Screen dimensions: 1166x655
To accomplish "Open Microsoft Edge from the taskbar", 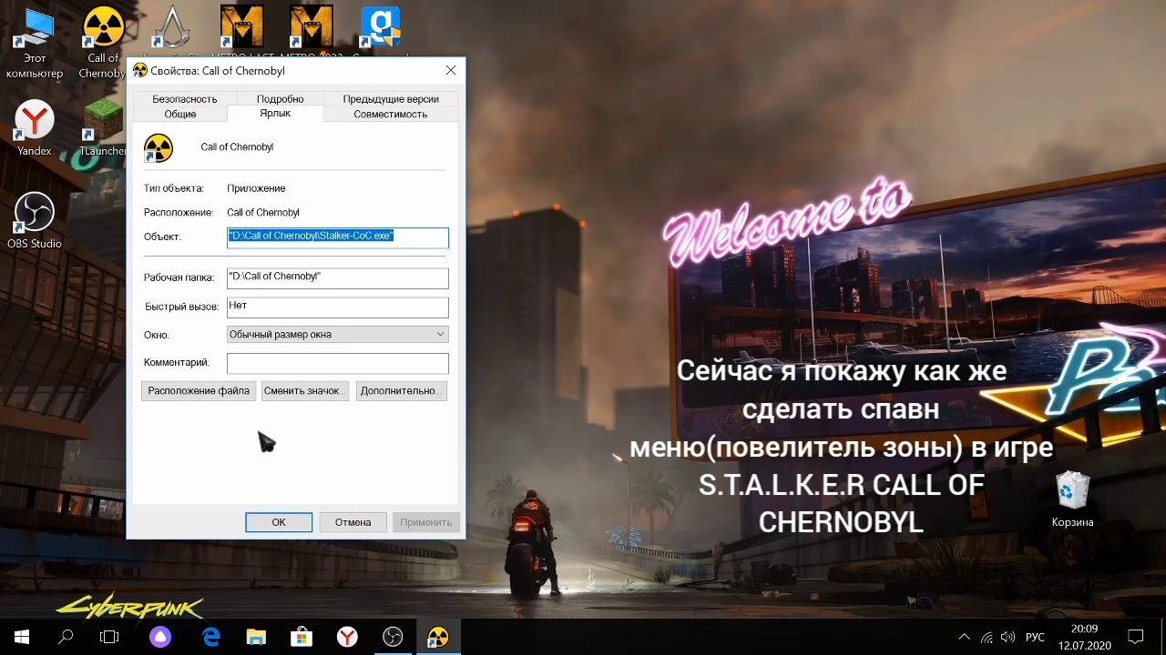I will [211, 637].
